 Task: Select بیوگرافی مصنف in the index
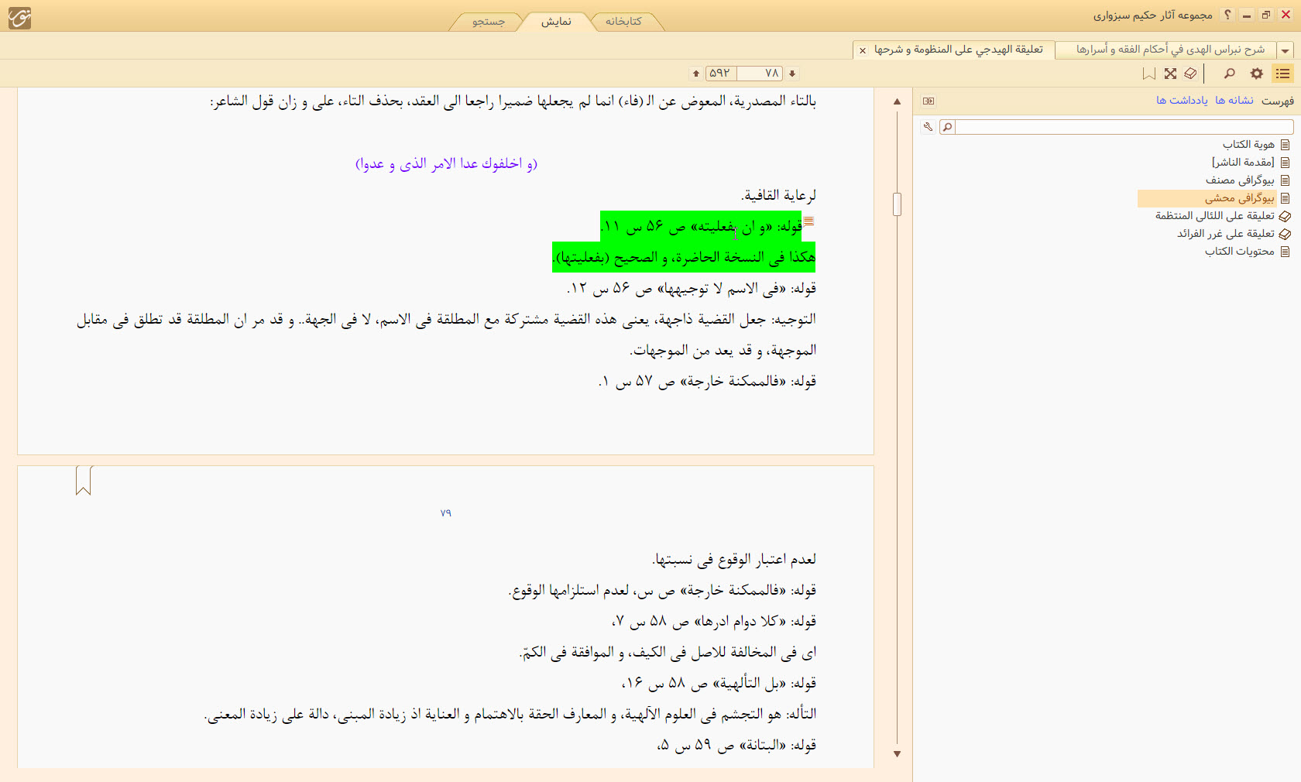point(1240,180)
